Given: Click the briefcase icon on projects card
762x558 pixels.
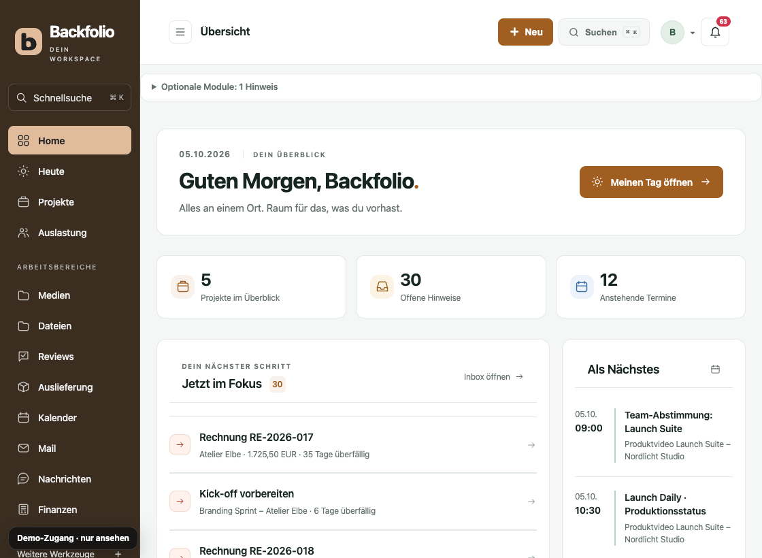Looking at the screenshot, I should [x=183, y=286].
